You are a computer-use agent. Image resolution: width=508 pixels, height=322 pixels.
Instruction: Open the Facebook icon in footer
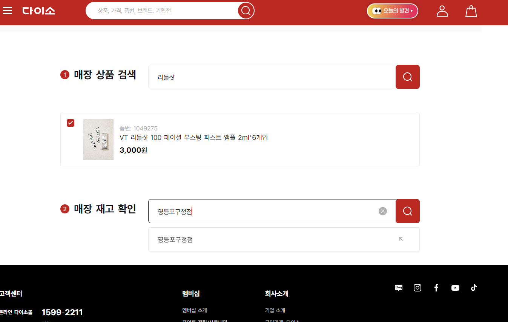(x=436, y=288)
